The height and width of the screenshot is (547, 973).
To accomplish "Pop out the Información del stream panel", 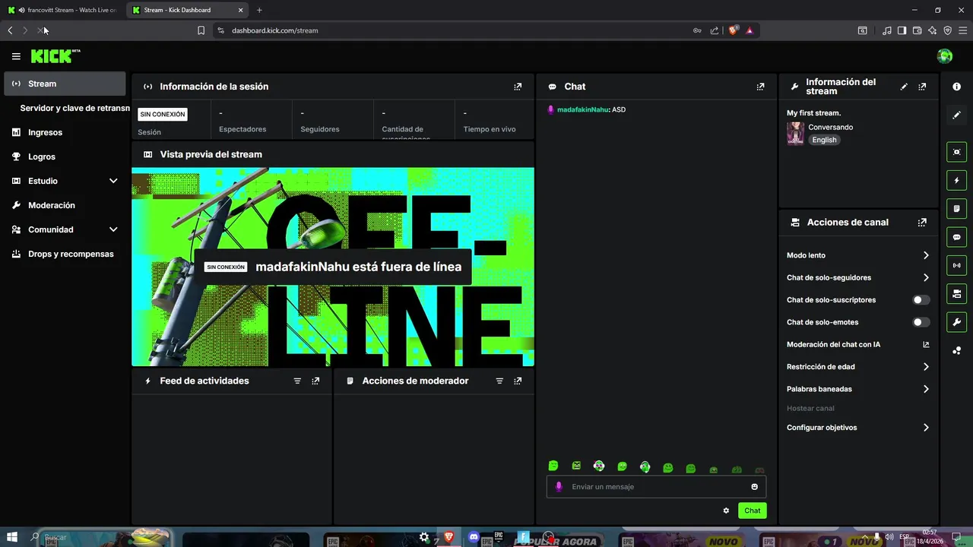I will [x=922, y=87].
